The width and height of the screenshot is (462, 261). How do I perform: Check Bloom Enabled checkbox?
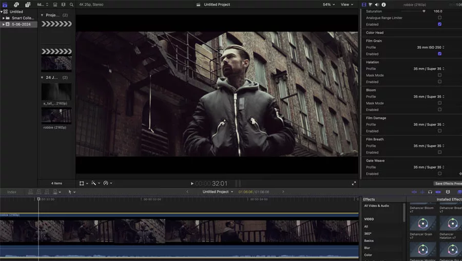tap(439, 109)
